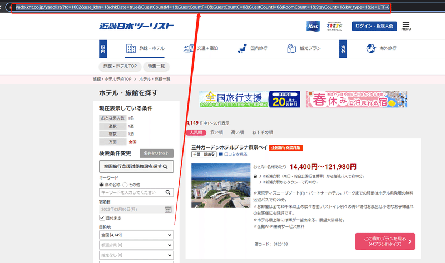This screenshot has height=263, width=445.
Task: Click the keyword search magnifier icon
Action: coord(168,192)
